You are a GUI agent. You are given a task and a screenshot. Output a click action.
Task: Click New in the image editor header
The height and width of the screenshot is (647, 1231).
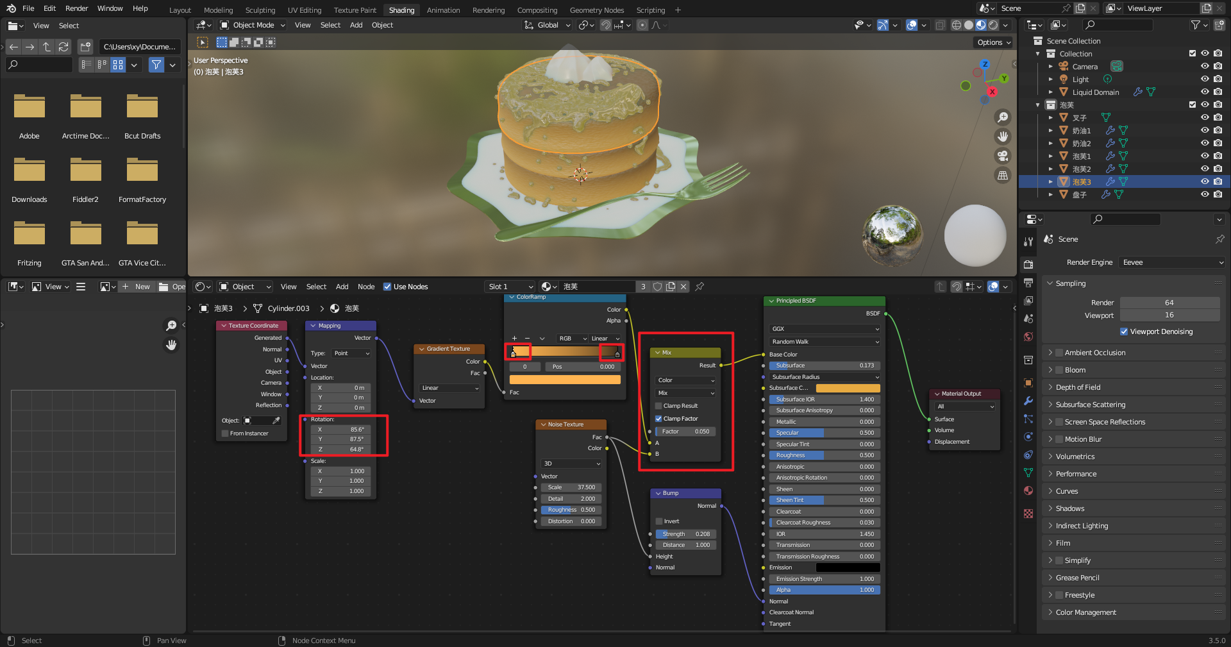click(x=137, y=287)
